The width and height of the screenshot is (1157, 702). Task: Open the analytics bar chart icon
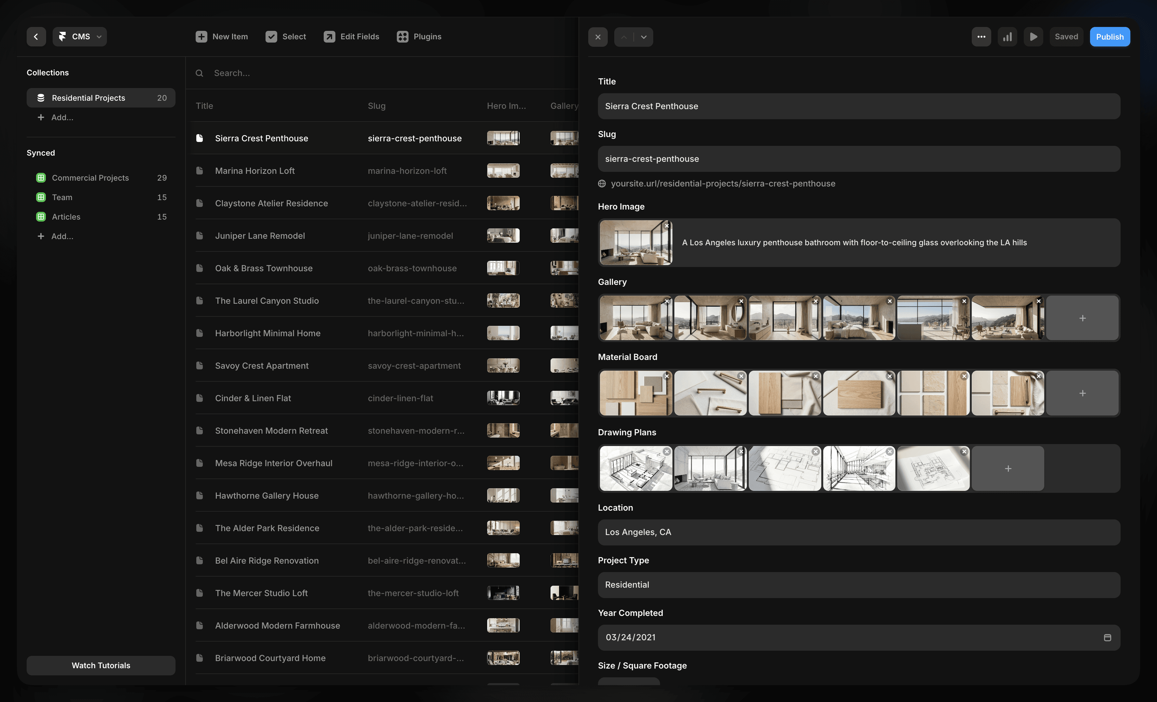[x=1007, y=36]
